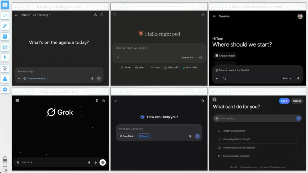
Task: Click the microphone icon in ChatGPT's input bar
Action: point(92,78)
